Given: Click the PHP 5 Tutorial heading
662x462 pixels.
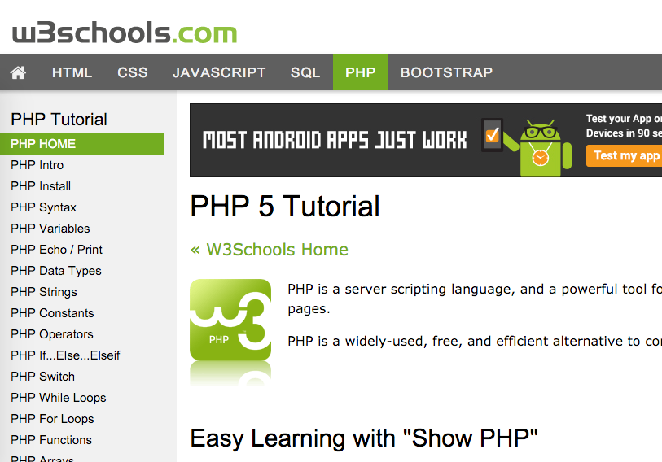Looking at the screenshot, I should pyautogui.click(x=285, y=206).
